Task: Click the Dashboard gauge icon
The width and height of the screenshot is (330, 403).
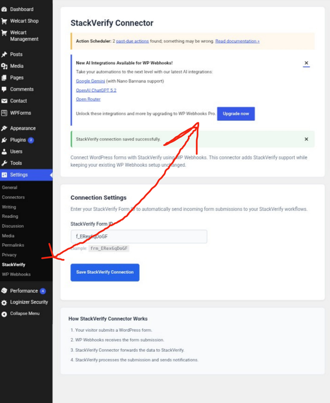Action: [x=4, y=9]
